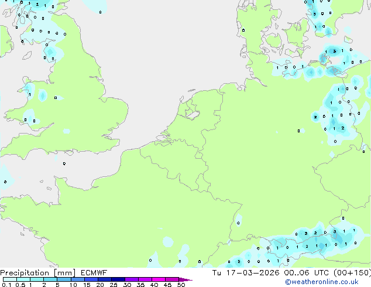
Task: Select the purple 30–35 legend swatch
Action: (132, 279)
